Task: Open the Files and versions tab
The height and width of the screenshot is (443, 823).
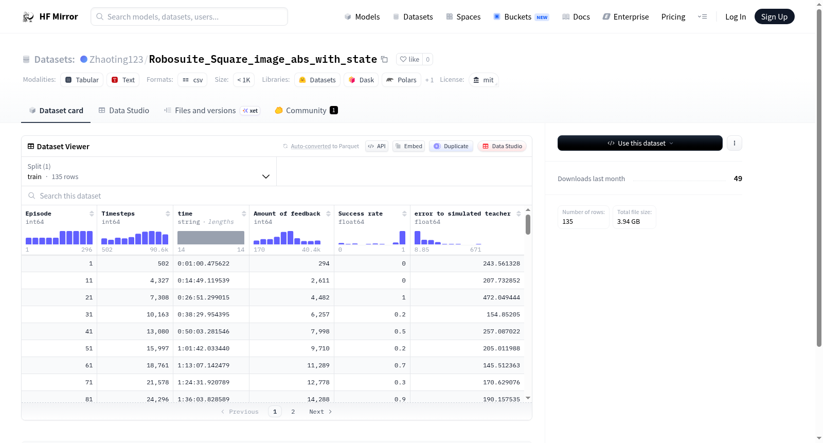Action: click(212, 111)
